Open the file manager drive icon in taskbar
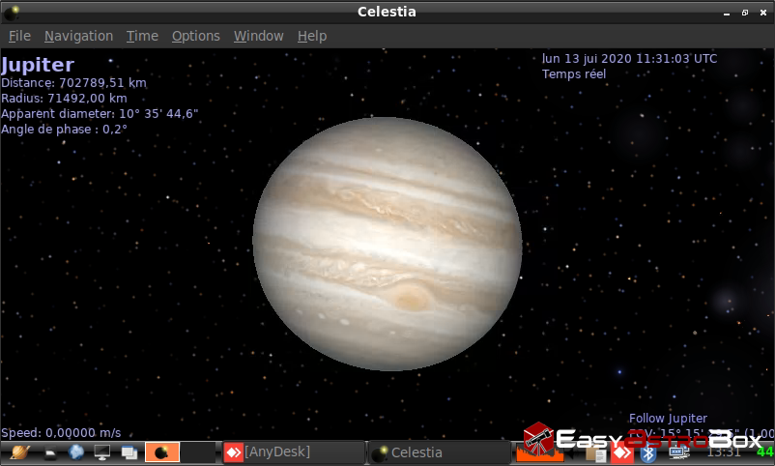 coord(50,452)
